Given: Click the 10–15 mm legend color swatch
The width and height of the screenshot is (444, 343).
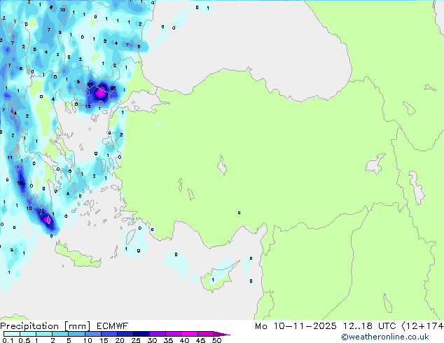Looking at the screenshot, I should (x=92, y=334).
